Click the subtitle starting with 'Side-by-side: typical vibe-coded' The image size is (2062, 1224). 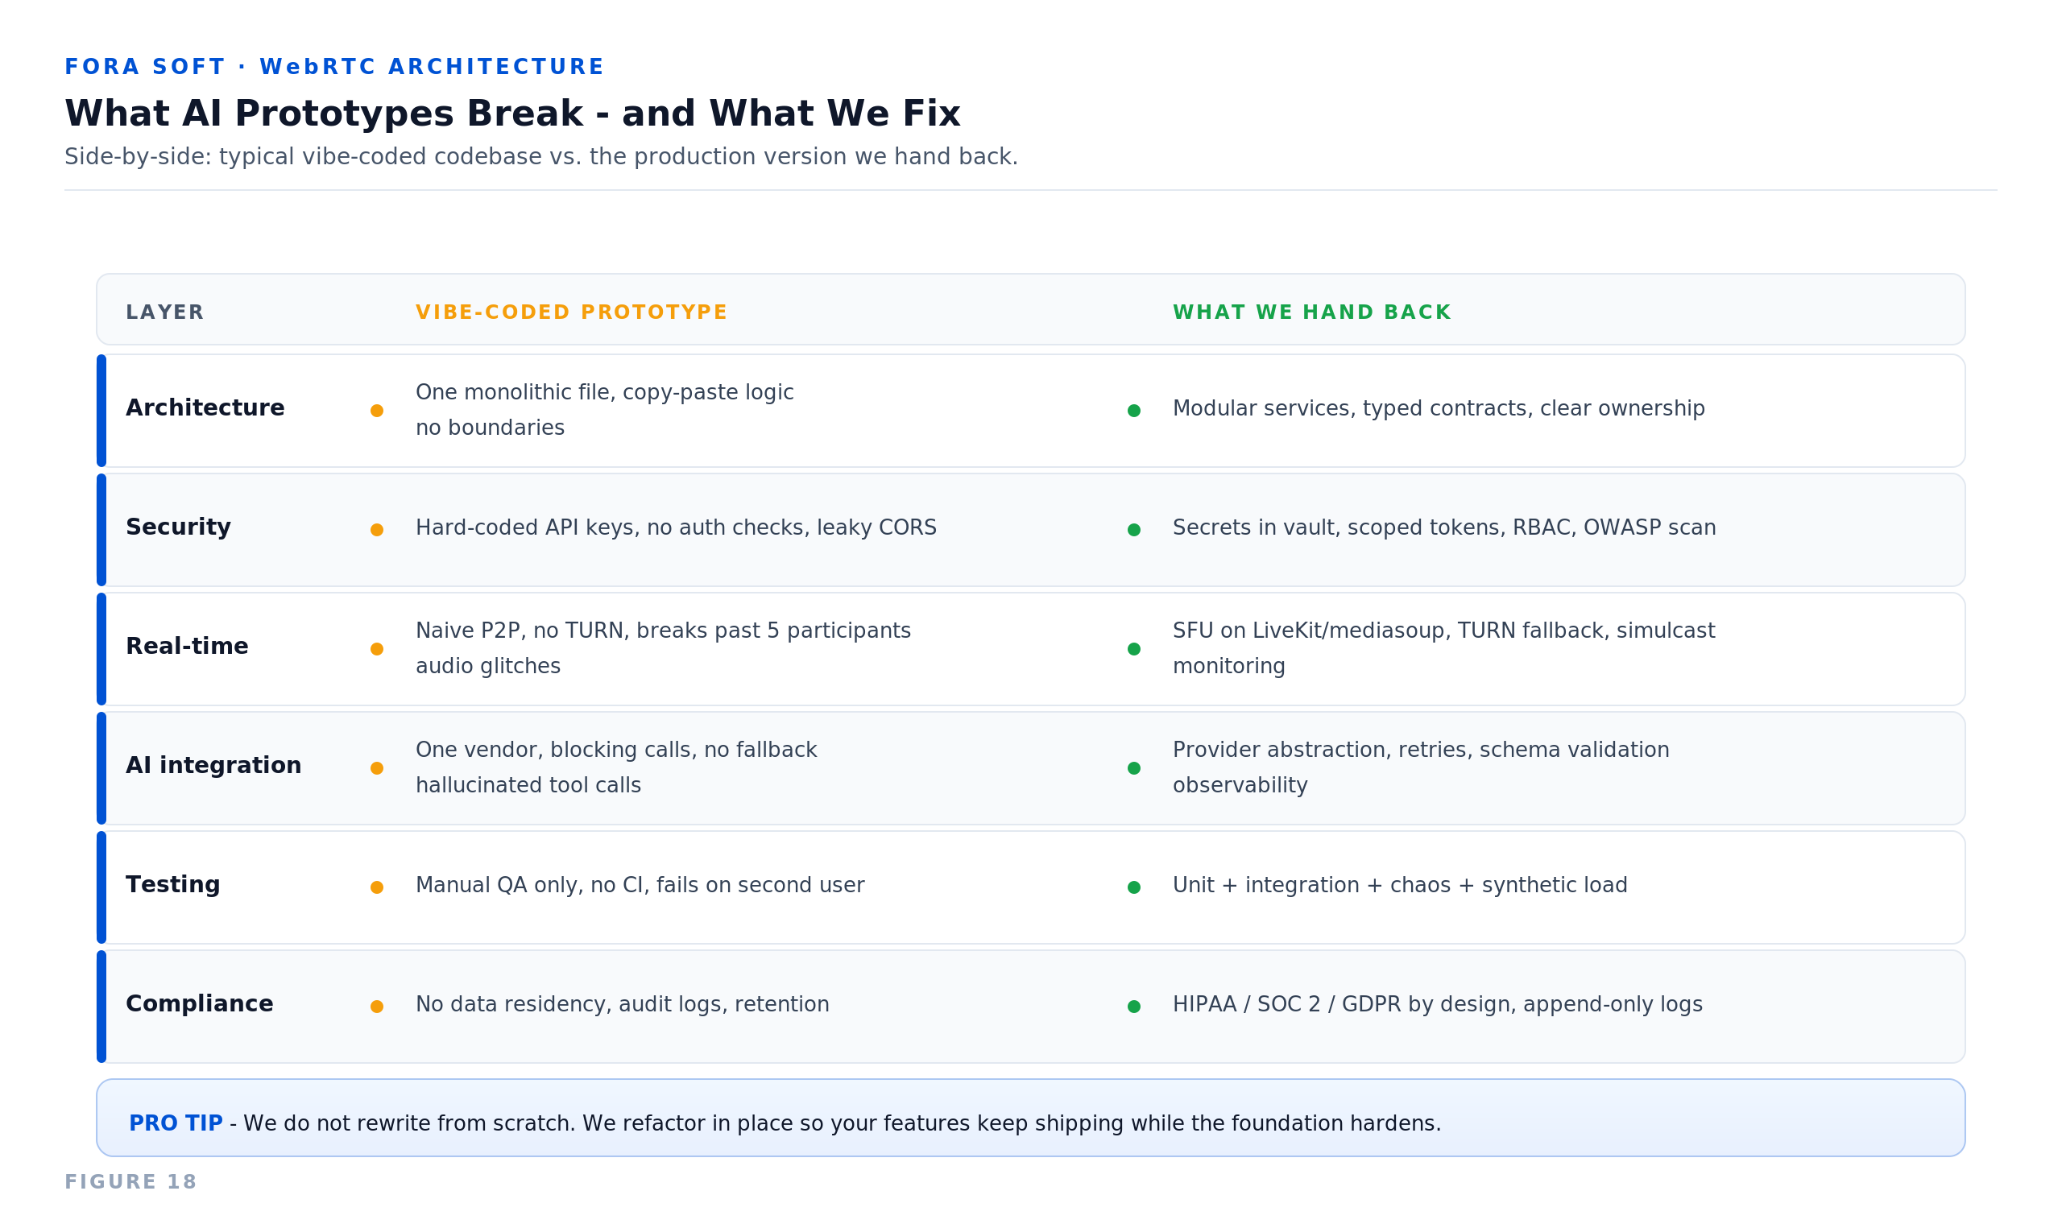[x=541, y=157]
